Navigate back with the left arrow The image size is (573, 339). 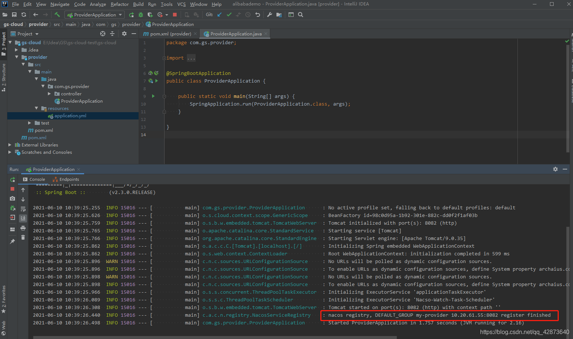pos(35,15)
